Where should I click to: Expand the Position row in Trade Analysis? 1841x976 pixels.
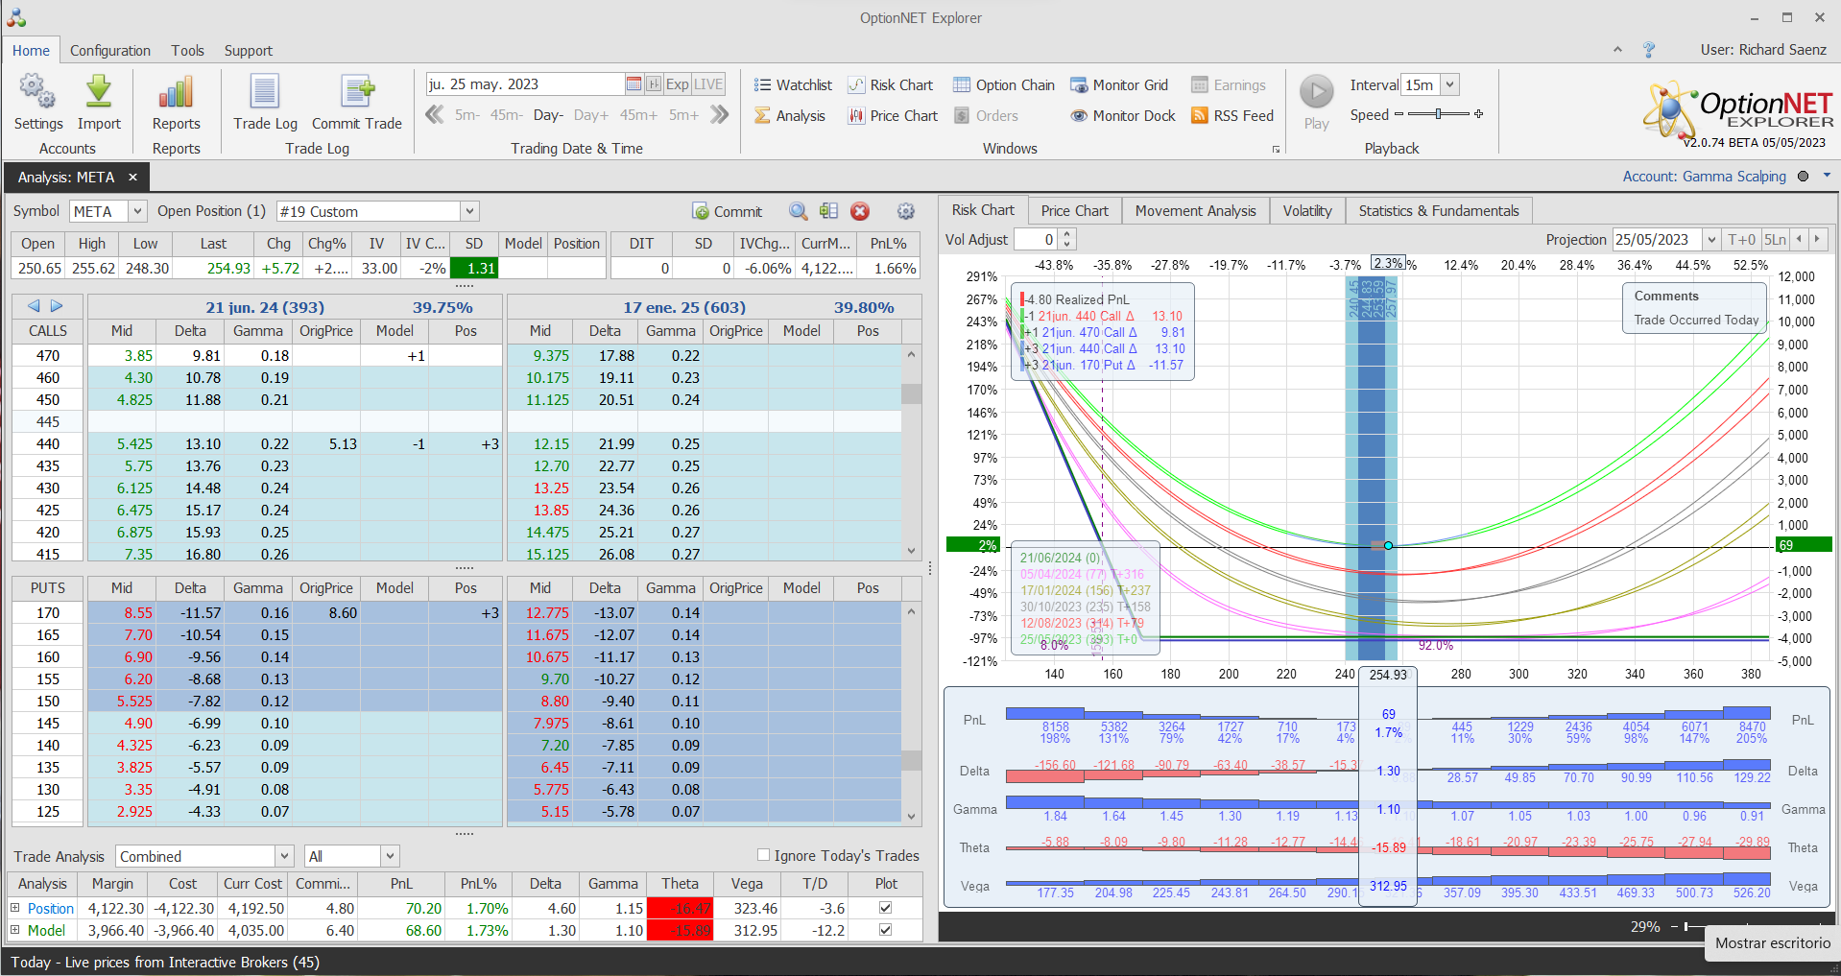15,908
